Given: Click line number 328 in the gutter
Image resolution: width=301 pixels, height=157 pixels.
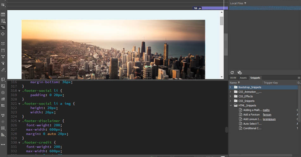Looking at the screenshot, I should (14, 134).
